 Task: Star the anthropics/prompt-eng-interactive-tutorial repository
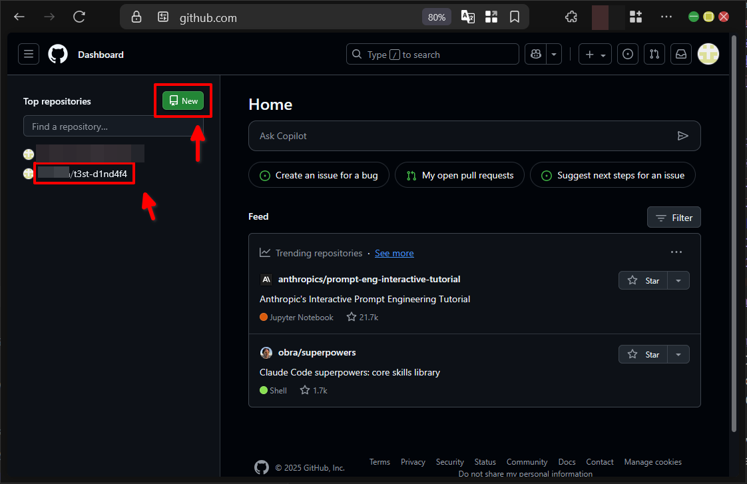[642, 280]
